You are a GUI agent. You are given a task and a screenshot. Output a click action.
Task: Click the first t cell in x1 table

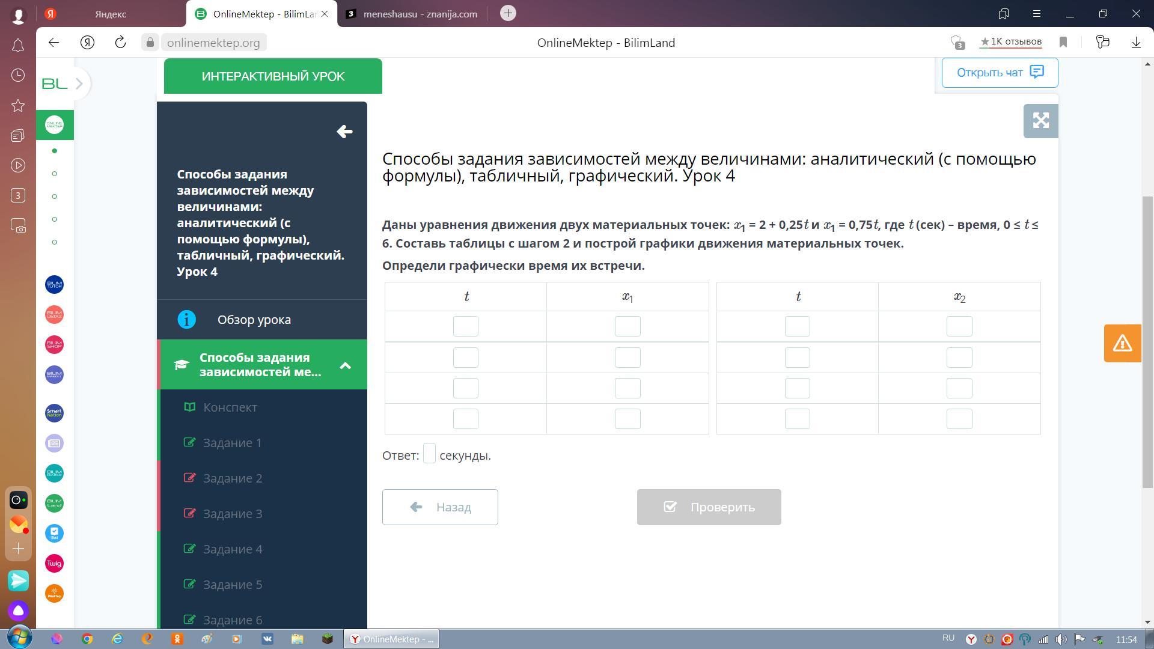tap(466, 326)
